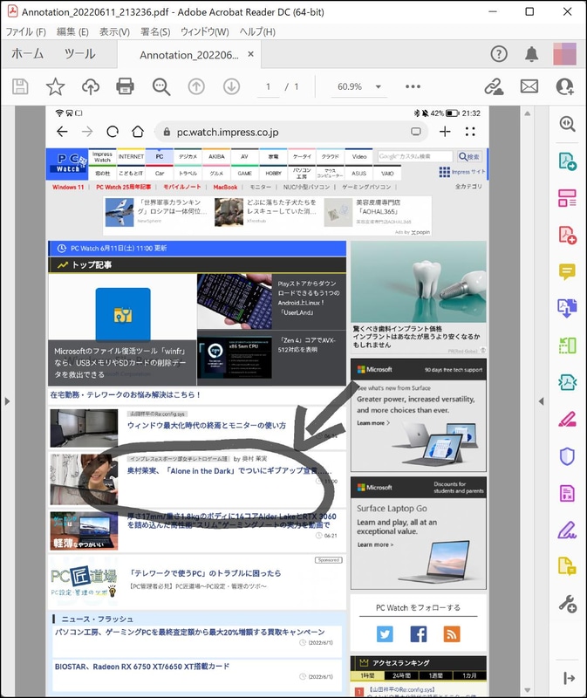Add the document to starred with star icon
Viewport: 587px width, 698px height.
pyautogui.click(x=55, y=86)
